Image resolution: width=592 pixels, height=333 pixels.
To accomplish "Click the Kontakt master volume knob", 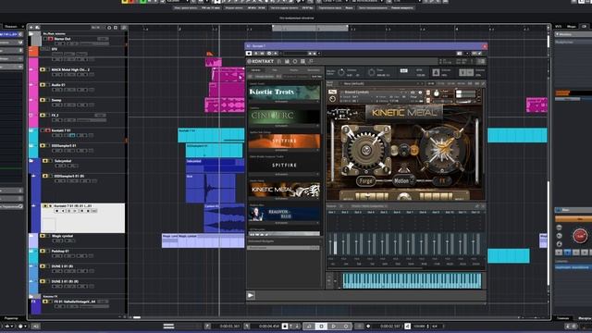I will point(341,72).
